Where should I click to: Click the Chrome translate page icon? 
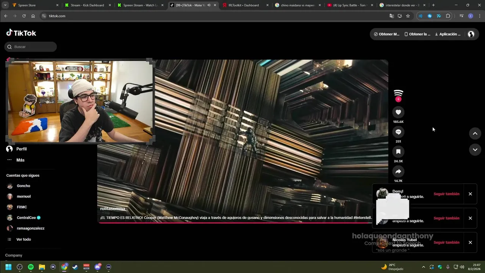[x=392, y=16]
